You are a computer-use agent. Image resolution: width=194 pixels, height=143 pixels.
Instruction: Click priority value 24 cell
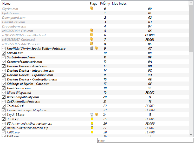[x=105, y=115]
